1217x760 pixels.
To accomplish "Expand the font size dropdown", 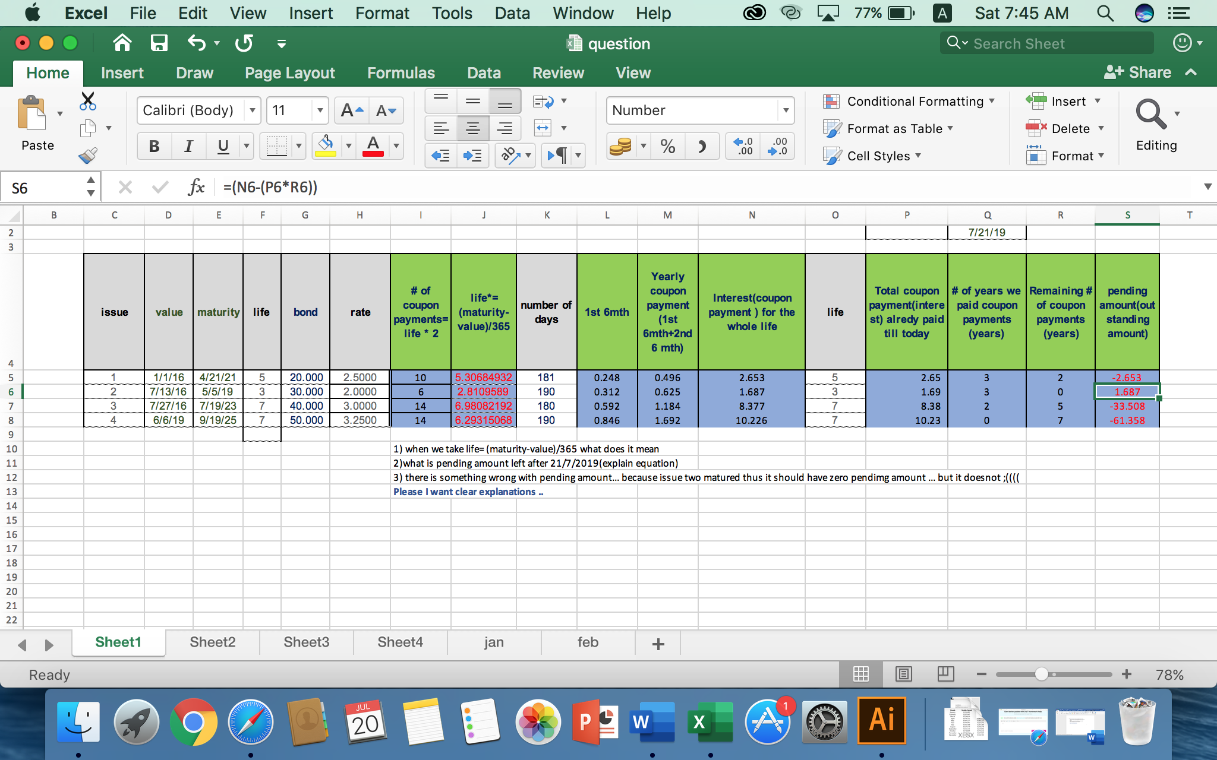I will (x=320, y=110).
